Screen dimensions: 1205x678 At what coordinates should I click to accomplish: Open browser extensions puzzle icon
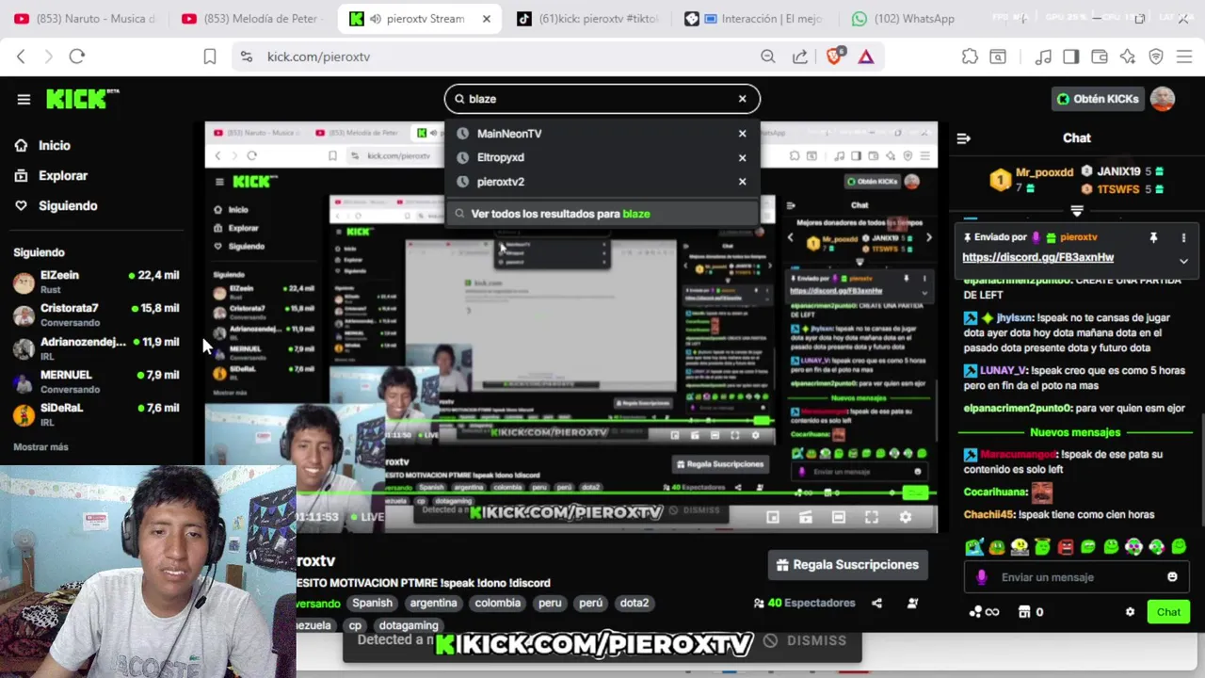(x=970, y=56)
